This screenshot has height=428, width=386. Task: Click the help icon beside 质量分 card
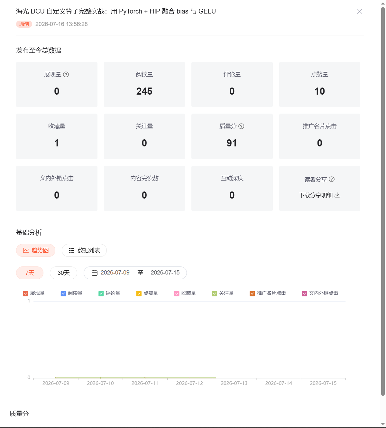241,126
